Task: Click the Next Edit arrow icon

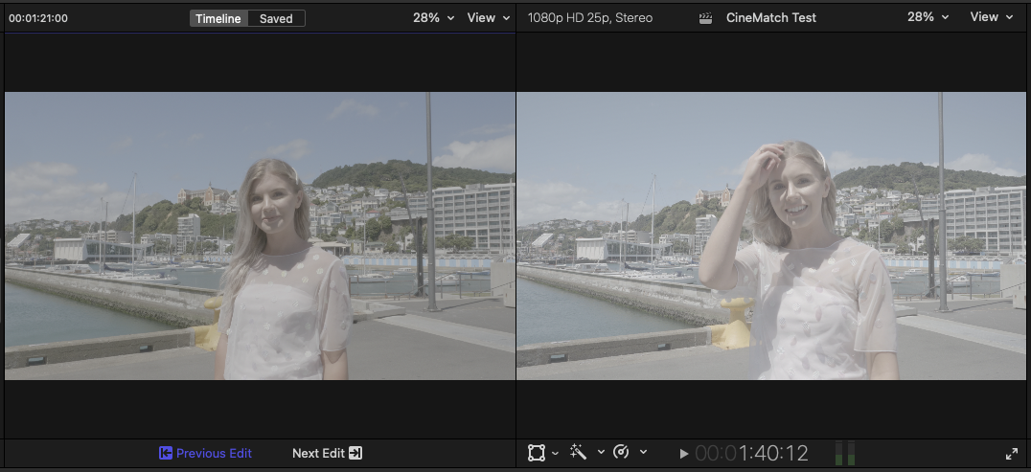Action: pyautogui.click(x=355, y=454)
